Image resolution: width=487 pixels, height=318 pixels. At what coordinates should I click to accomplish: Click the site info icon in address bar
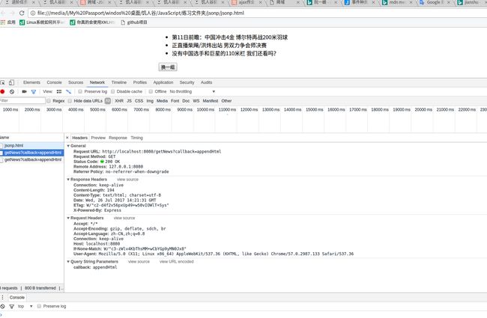tap(33, 13)
